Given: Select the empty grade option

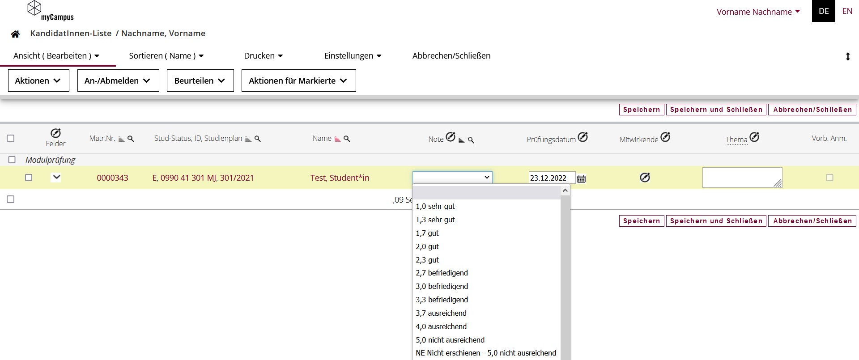Looking at the screenshot, I should point(486,193).
